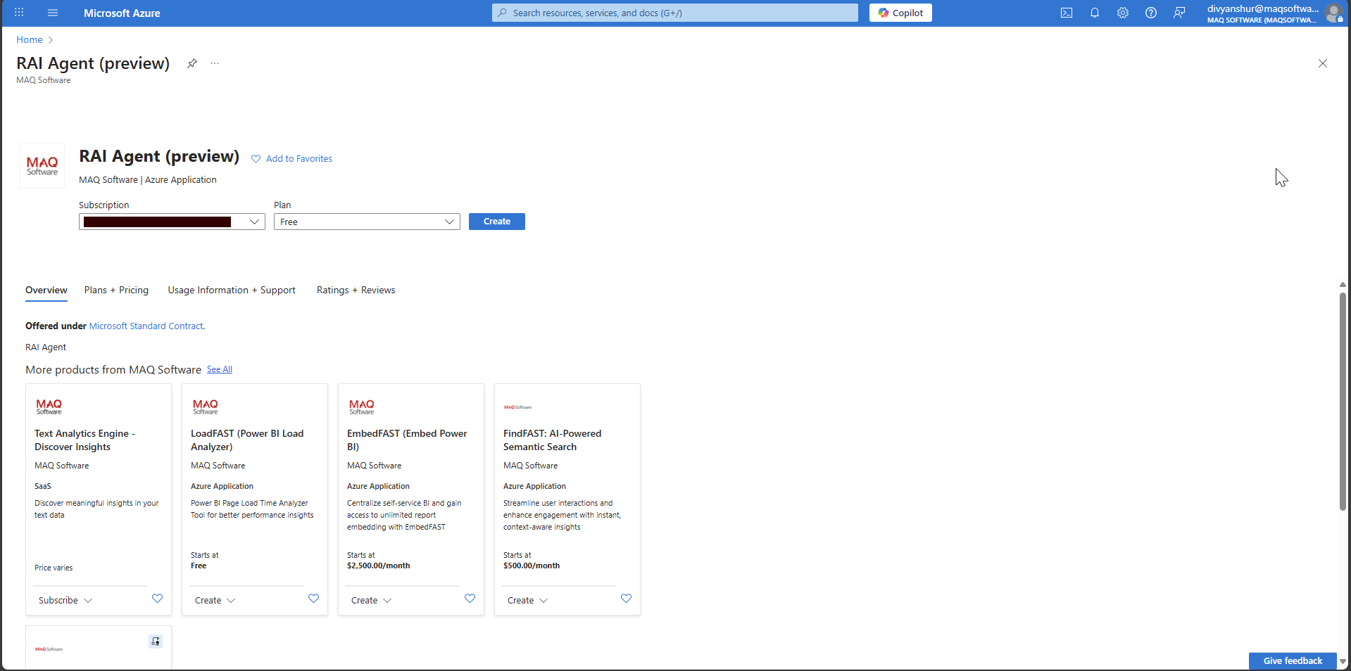Switch to Plans + Pricing tab

[116, 290]
